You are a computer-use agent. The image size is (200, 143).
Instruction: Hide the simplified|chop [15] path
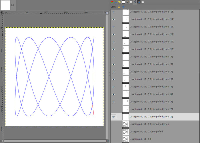coord(113,12)
